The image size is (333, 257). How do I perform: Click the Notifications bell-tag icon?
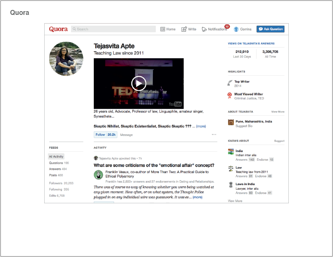[x=204, y=29]
